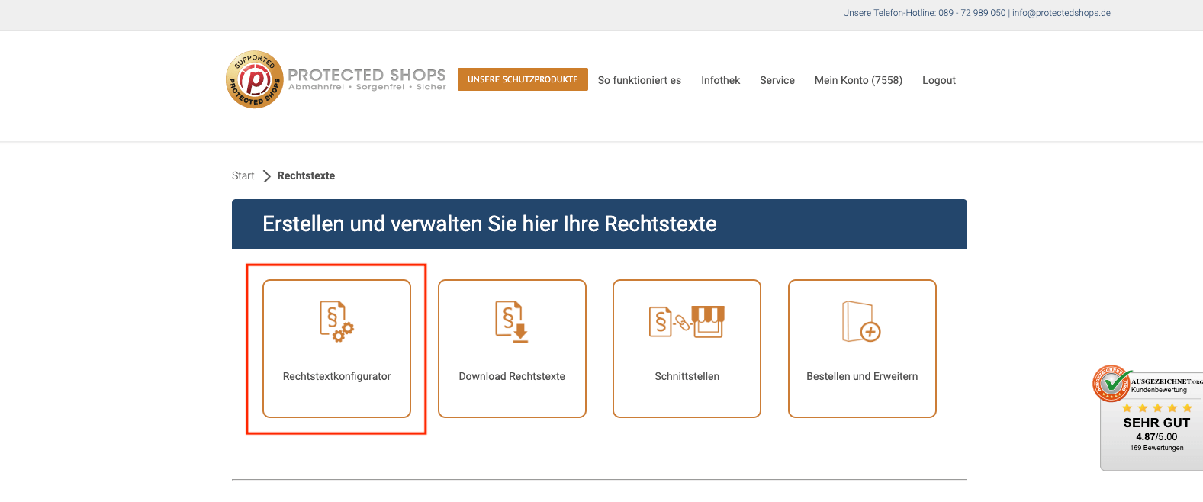Viewport: 1203px width, 502px height.
Task: Click the 169 Bewertungen text
Action: coord(1156,448)
